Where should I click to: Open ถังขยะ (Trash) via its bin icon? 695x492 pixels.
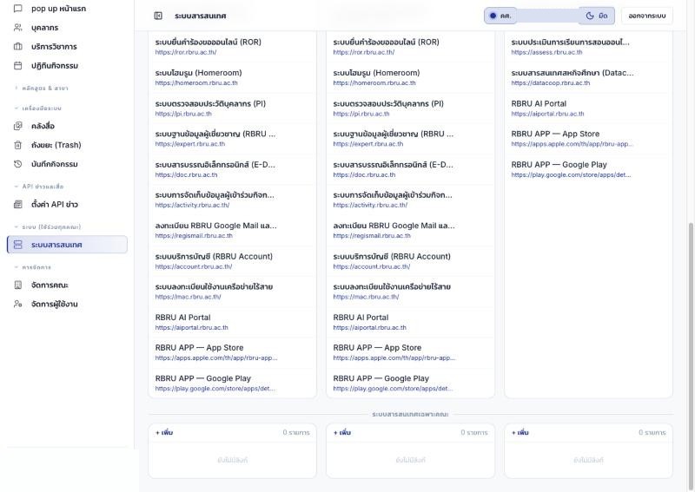coord(17,145)
